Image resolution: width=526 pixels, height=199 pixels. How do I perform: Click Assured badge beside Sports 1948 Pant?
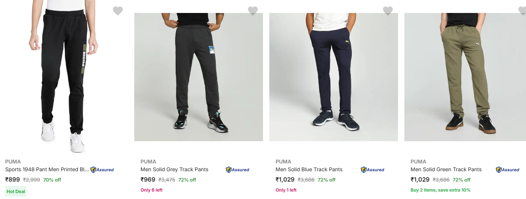click(102, 170)
